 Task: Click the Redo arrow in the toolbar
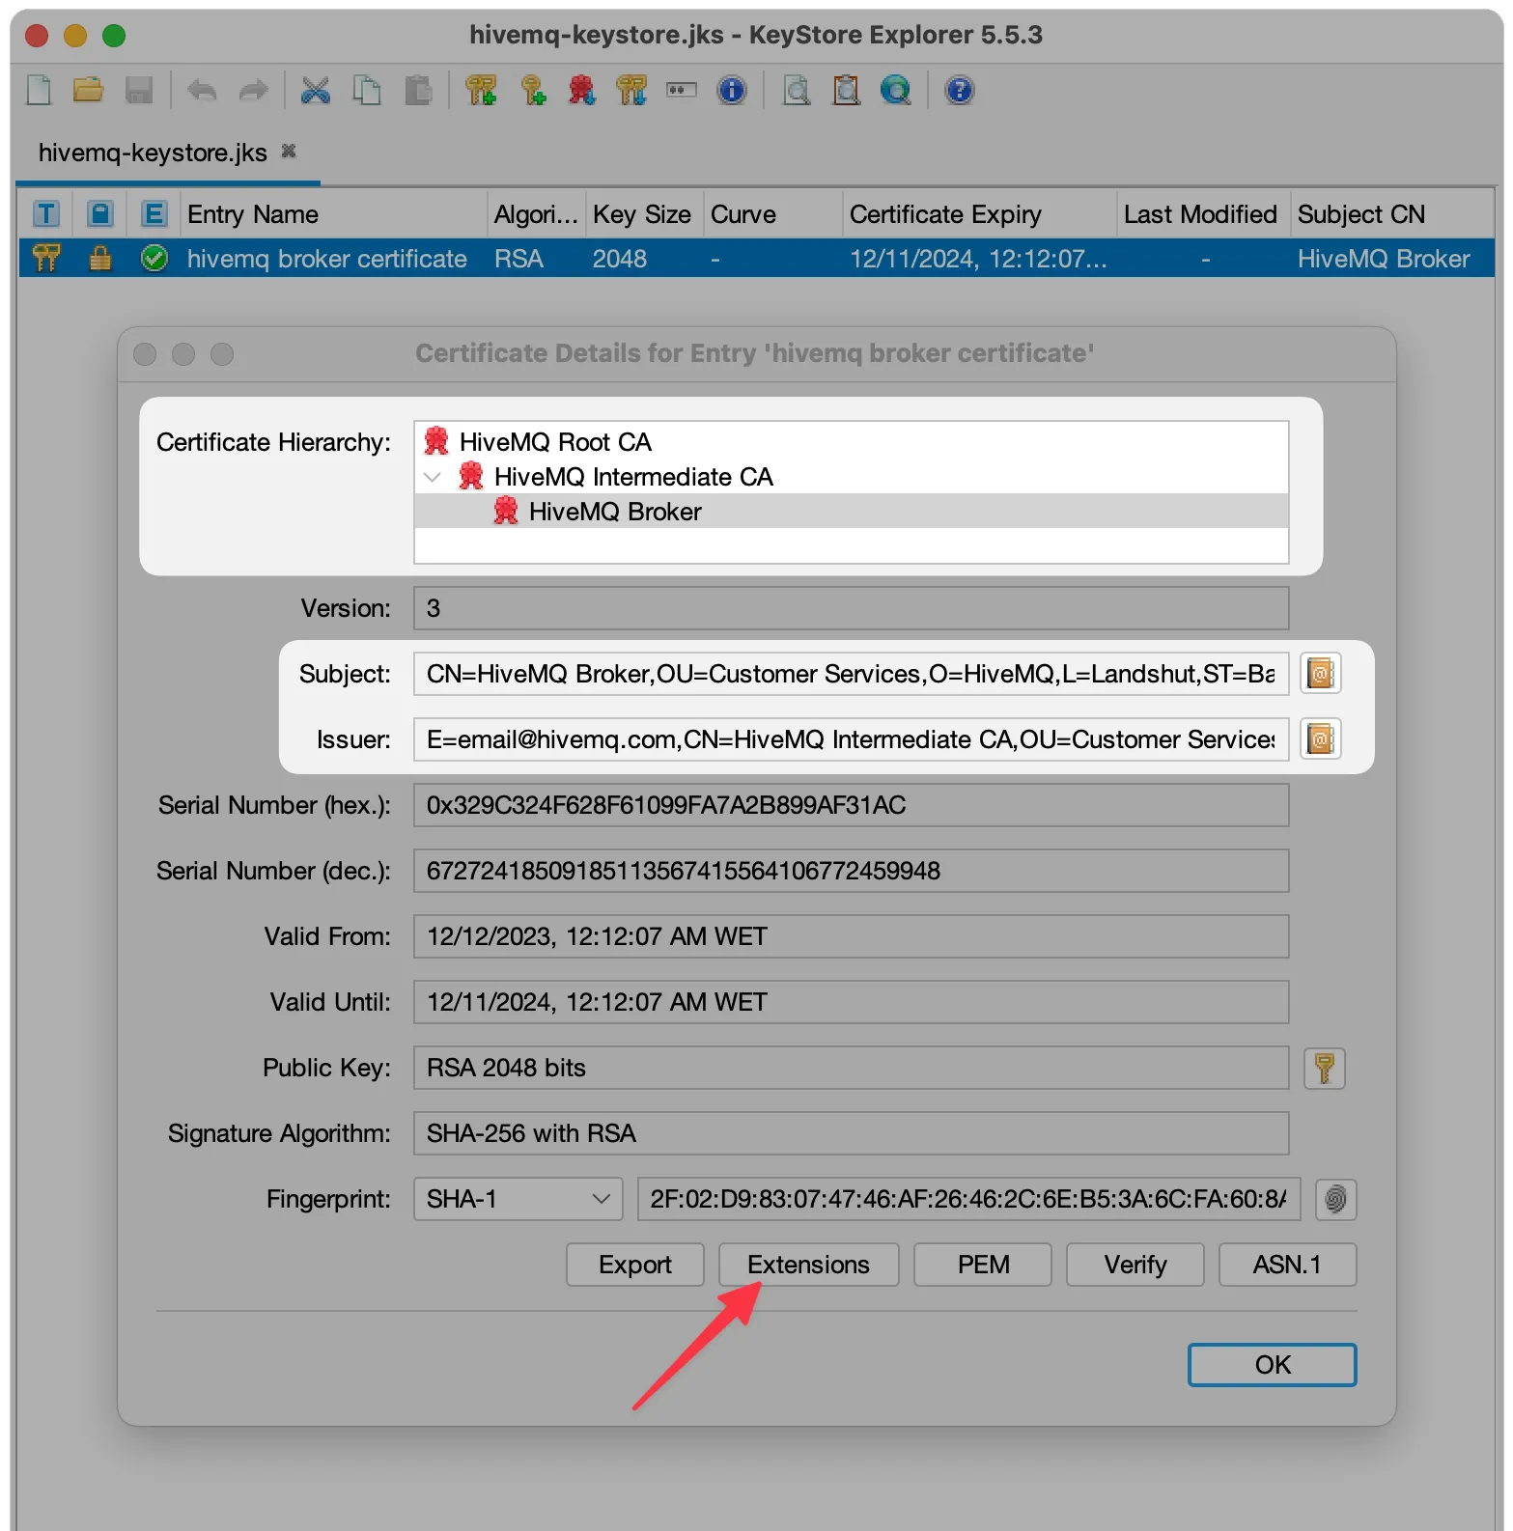coord(253,91)
